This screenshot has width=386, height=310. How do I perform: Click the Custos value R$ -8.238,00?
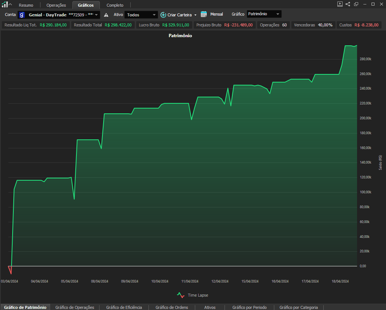click(367, 25)
